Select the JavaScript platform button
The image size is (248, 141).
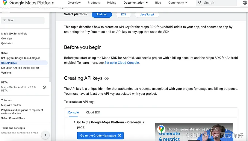tap(147, 14)
